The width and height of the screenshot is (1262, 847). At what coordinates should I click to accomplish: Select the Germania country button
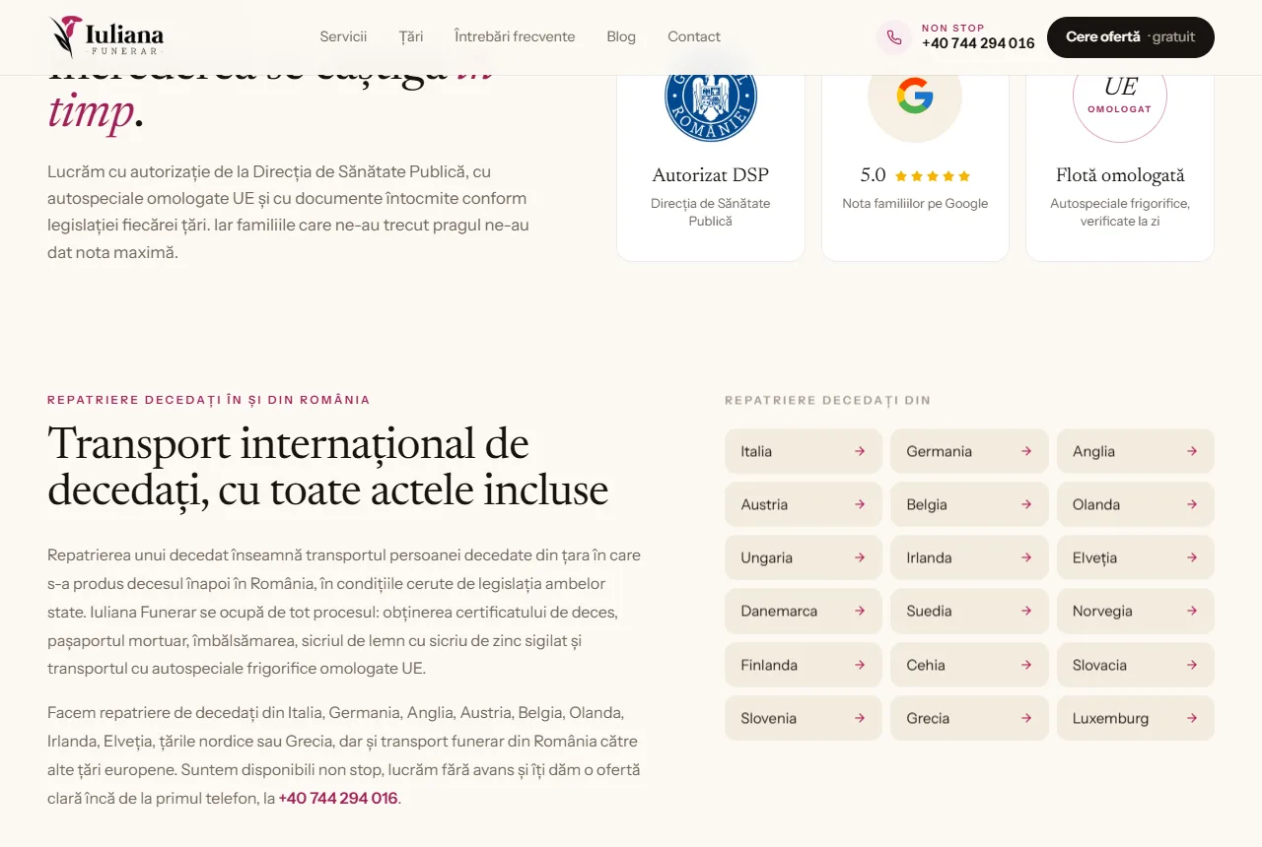[969, 451]
